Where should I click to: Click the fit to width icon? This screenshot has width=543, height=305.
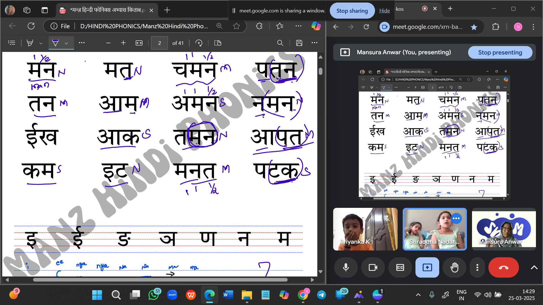(x=139, y=43)
